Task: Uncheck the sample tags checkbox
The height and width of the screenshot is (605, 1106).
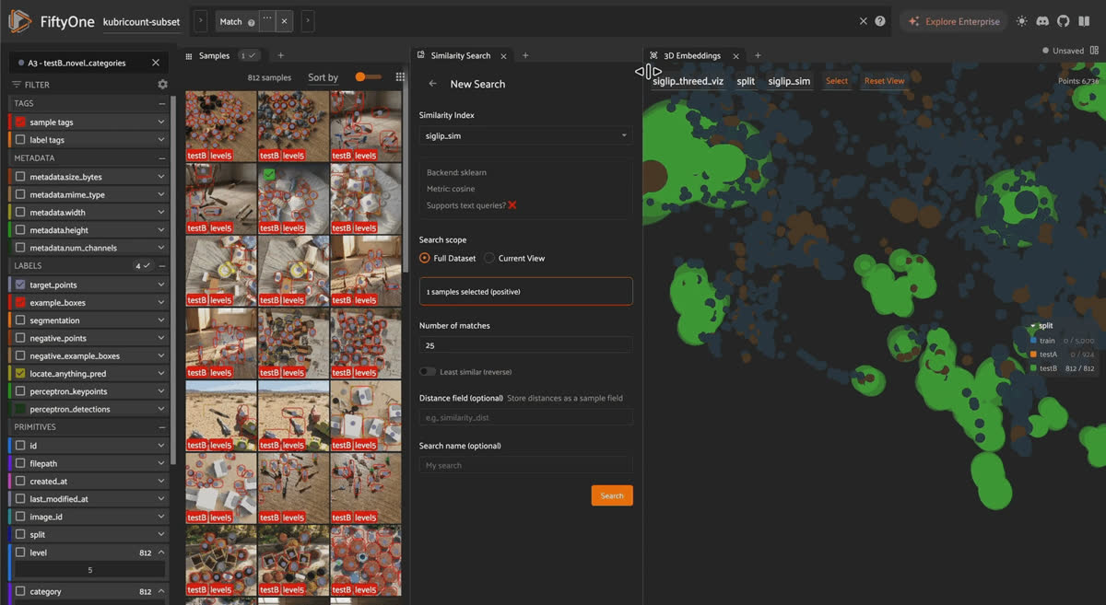Action: 20,122
